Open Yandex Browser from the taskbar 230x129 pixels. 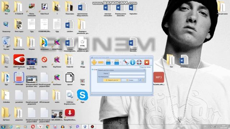(x=40, y=126)
